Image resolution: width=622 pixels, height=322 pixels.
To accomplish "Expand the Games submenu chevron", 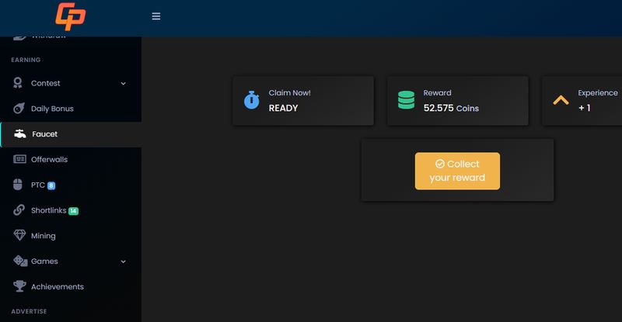I will (123, 261).
